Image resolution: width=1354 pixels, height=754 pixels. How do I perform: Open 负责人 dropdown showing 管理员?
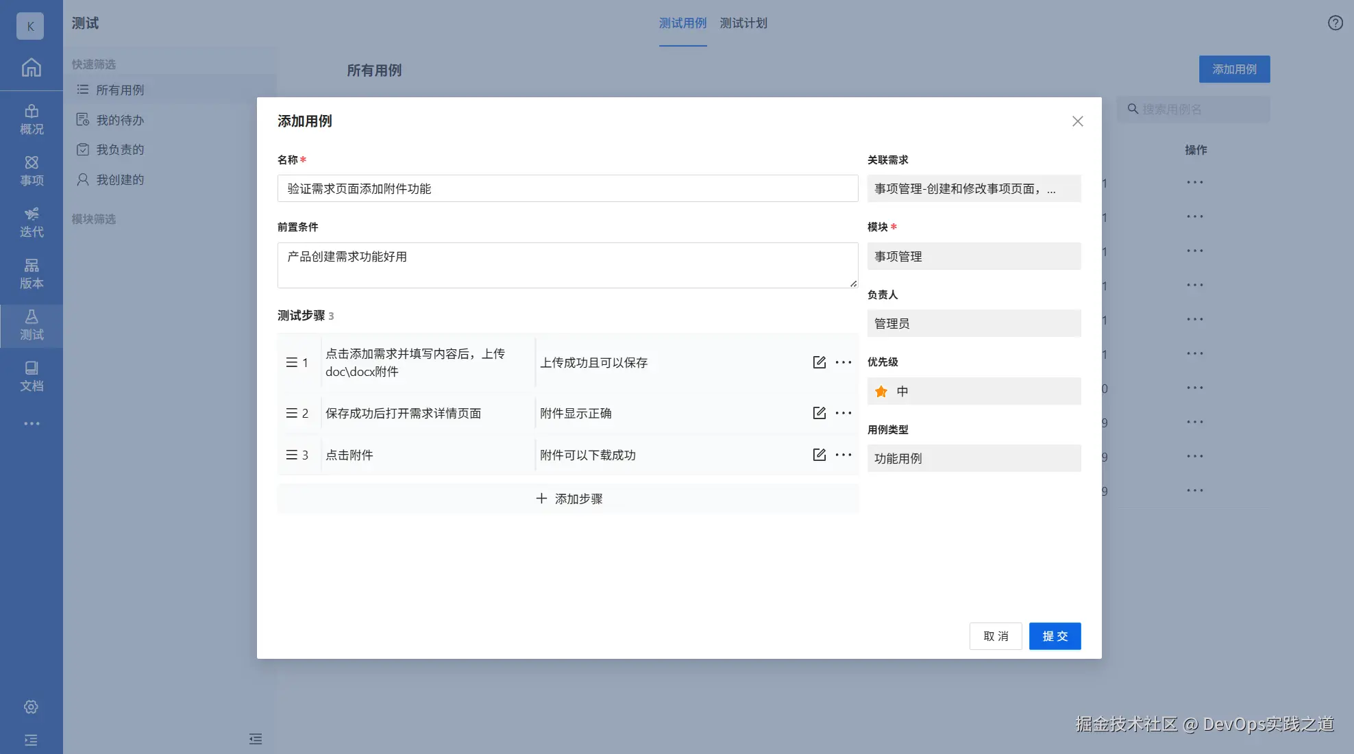(974, 323)
